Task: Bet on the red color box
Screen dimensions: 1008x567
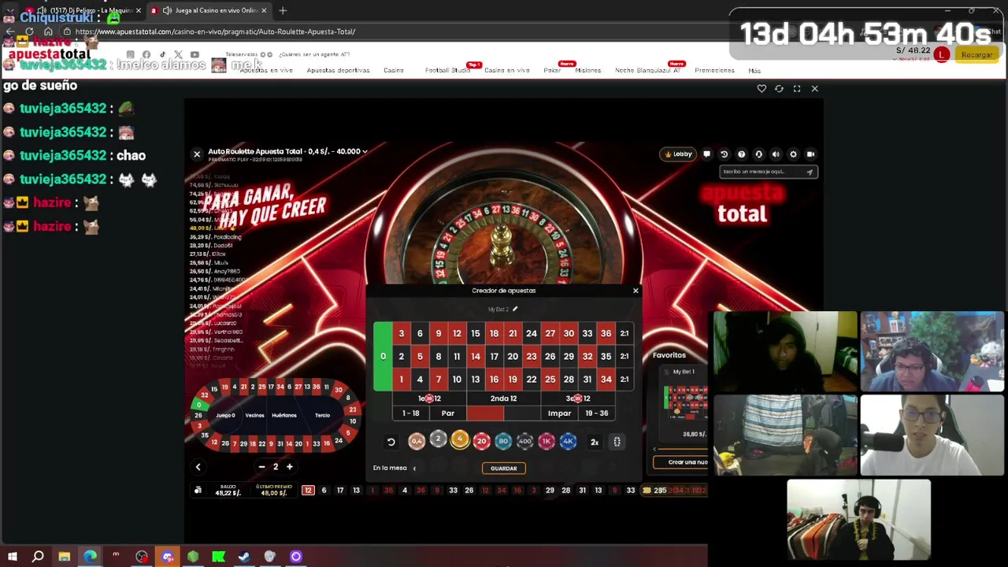Action: point(485,413)
